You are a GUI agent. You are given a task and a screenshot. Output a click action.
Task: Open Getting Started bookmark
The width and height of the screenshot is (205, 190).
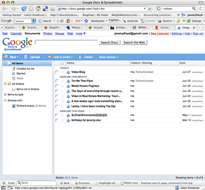[11, 15]
